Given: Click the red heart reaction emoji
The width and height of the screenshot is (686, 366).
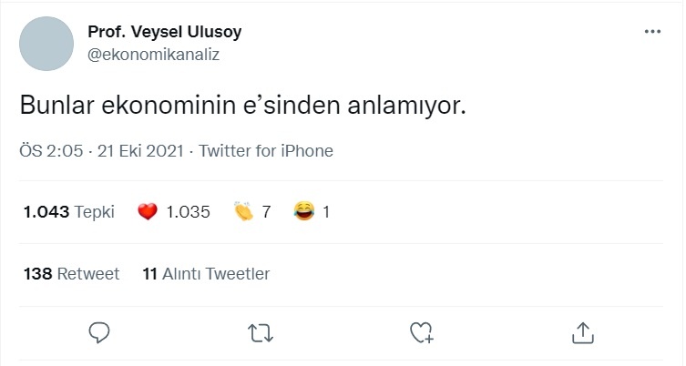Looking at the screenshot, I should [148, 212].
